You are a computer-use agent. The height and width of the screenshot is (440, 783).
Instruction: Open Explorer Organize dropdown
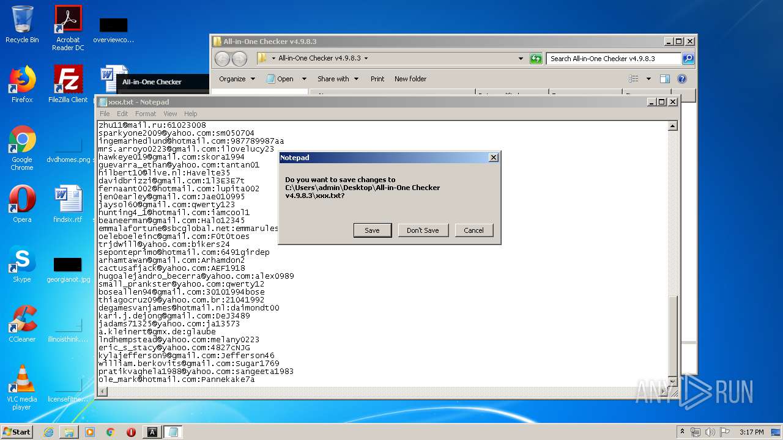pyautogui.click(x=237, y=79)
